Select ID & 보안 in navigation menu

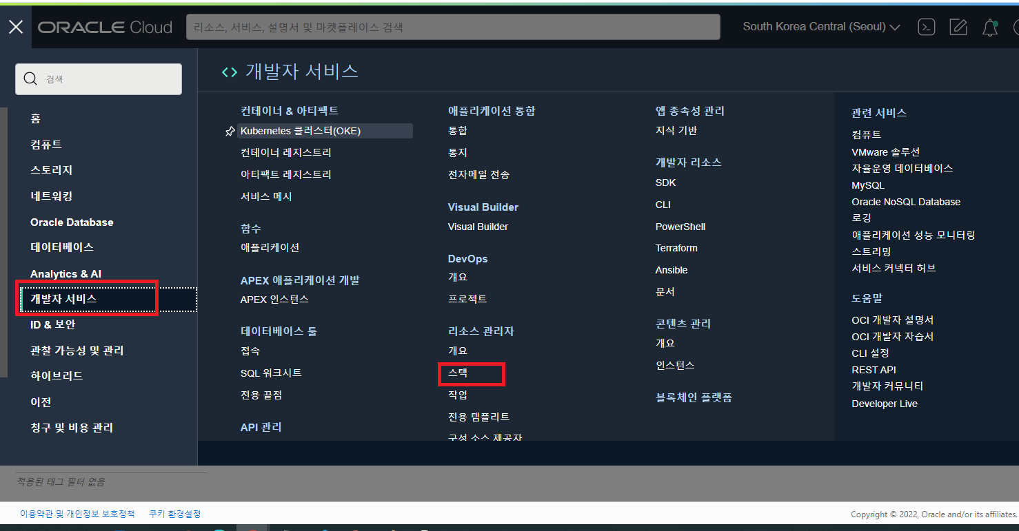pos(52,324)
